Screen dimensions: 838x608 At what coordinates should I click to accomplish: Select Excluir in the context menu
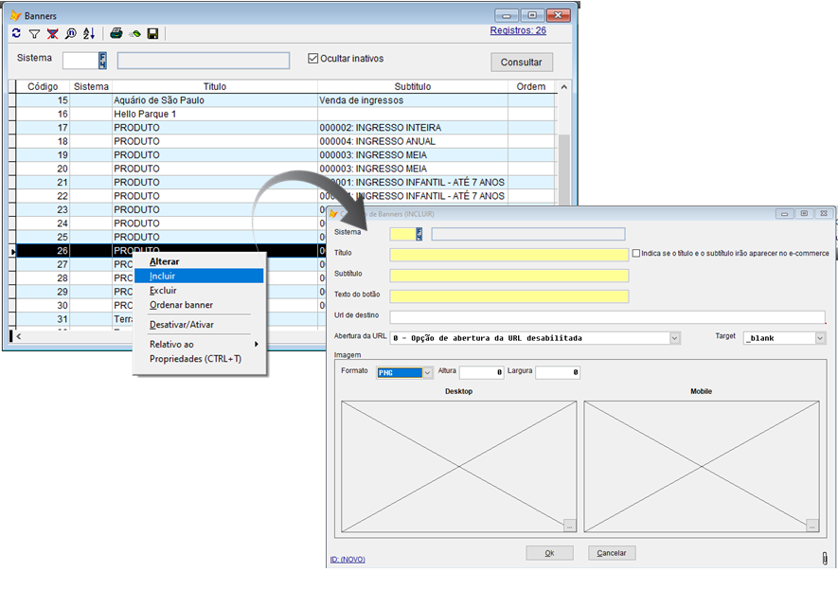(x=163, y=290)
